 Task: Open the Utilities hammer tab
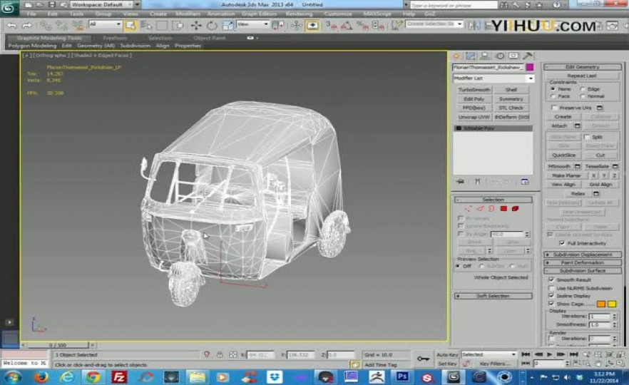528,56
